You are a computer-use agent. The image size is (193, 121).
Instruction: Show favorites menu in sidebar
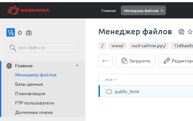(20, 33)
